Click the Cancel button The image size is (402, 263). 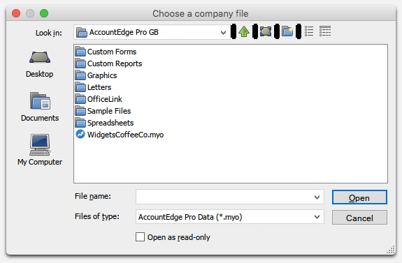pos(359,218)
